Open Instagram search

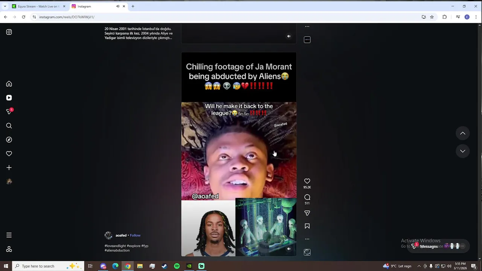tap(9, 126)
